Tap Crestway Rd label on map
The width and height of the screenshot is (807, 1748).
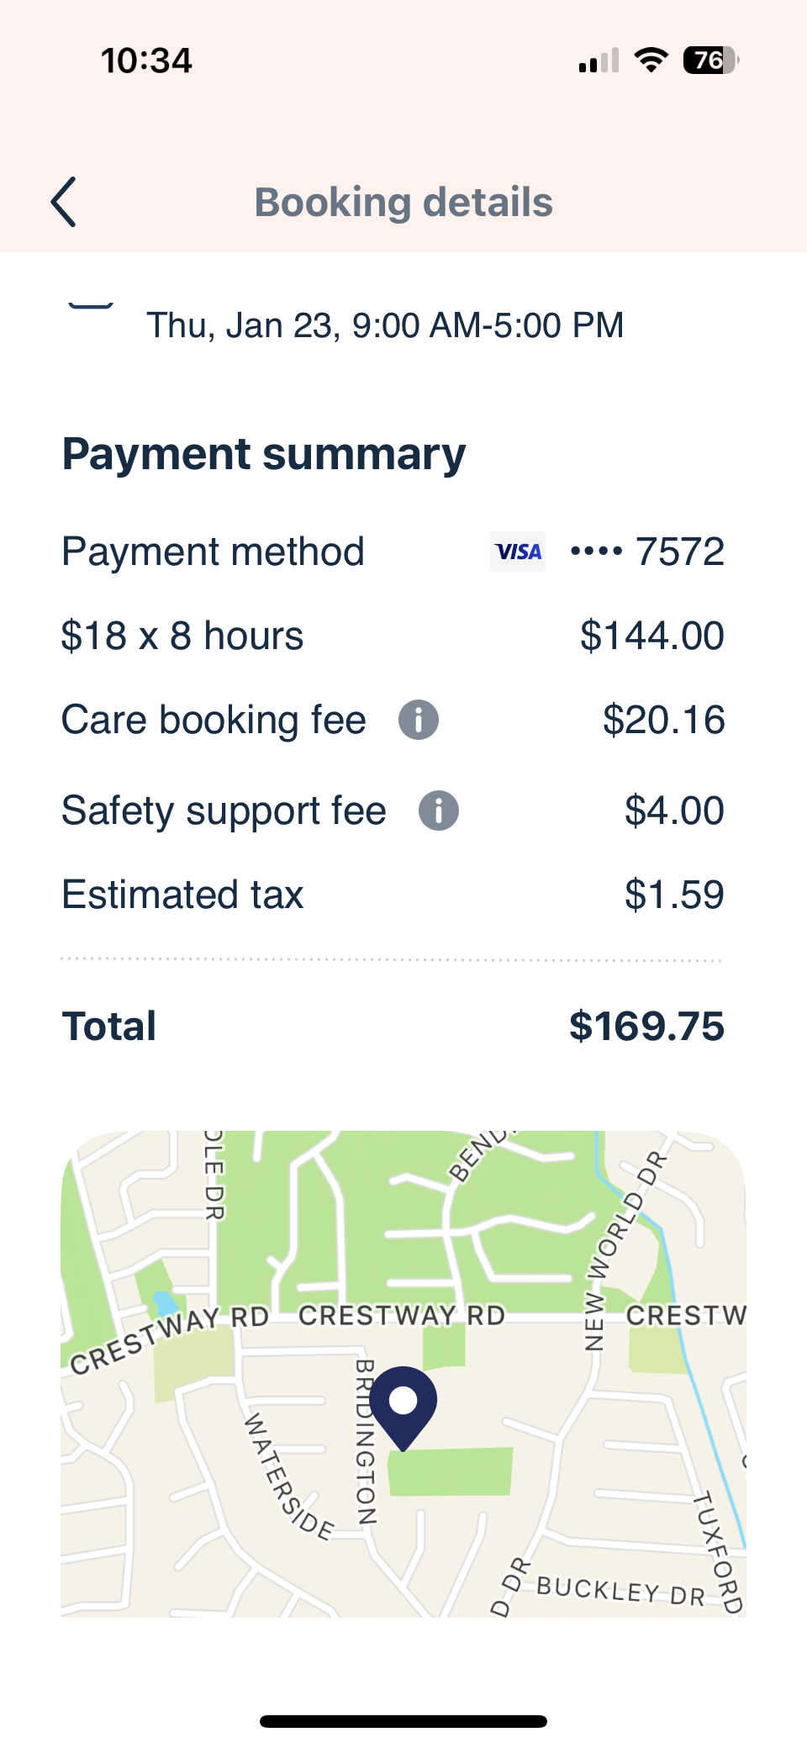[x=402, y=1316]
